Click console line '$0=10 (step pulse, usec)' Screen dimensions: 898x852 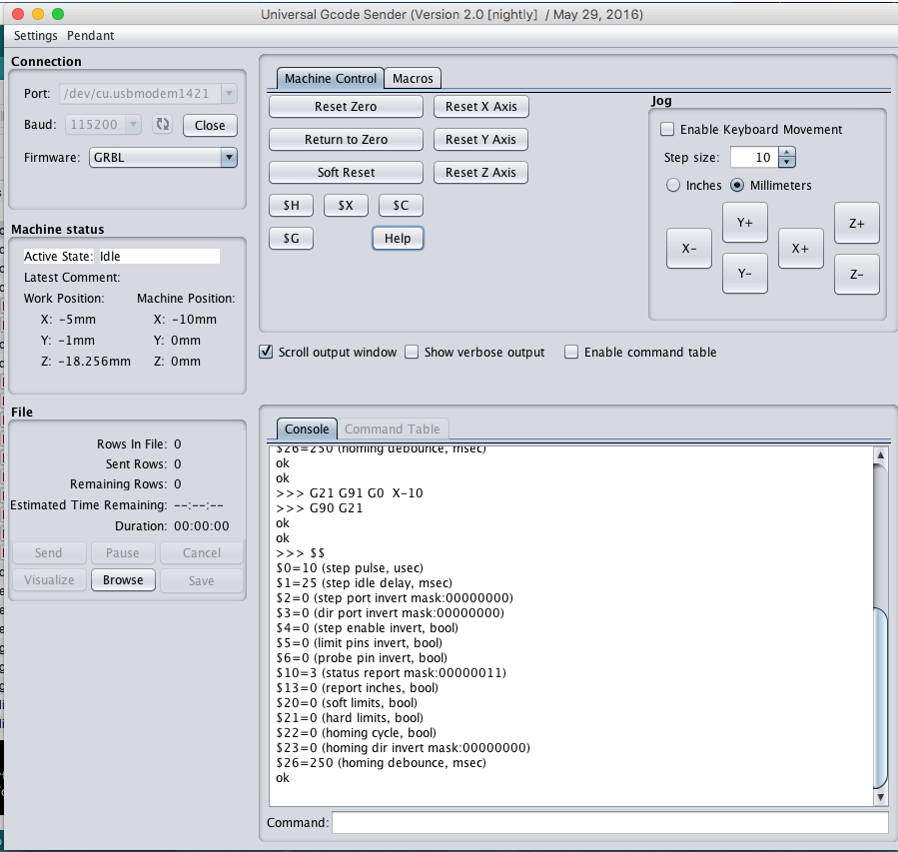coord(350,568)
